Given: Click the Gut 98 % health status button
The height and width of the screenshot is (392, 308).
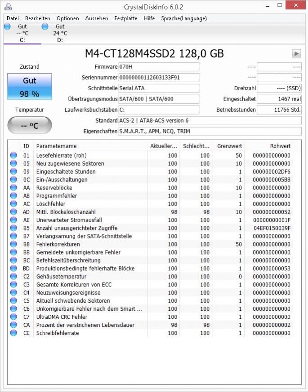Looking at the screenshot, I should (x=30, y=87).
